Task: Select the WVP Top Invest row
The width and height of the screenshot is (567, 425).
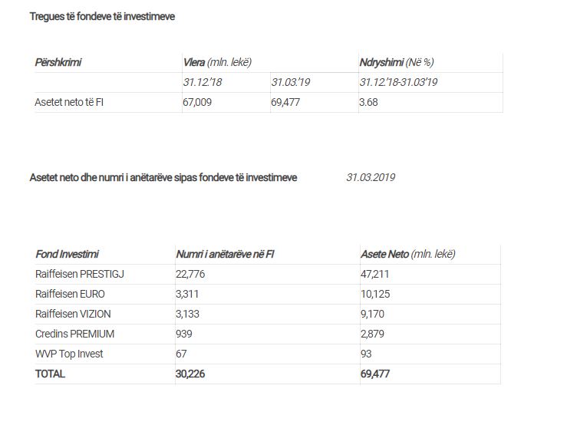Action: pyautogui.click(x=68, y=354)
